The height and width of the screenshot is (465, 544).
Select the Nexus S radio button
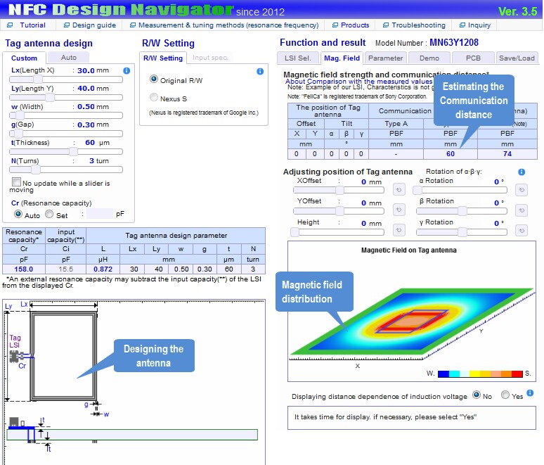154,98
